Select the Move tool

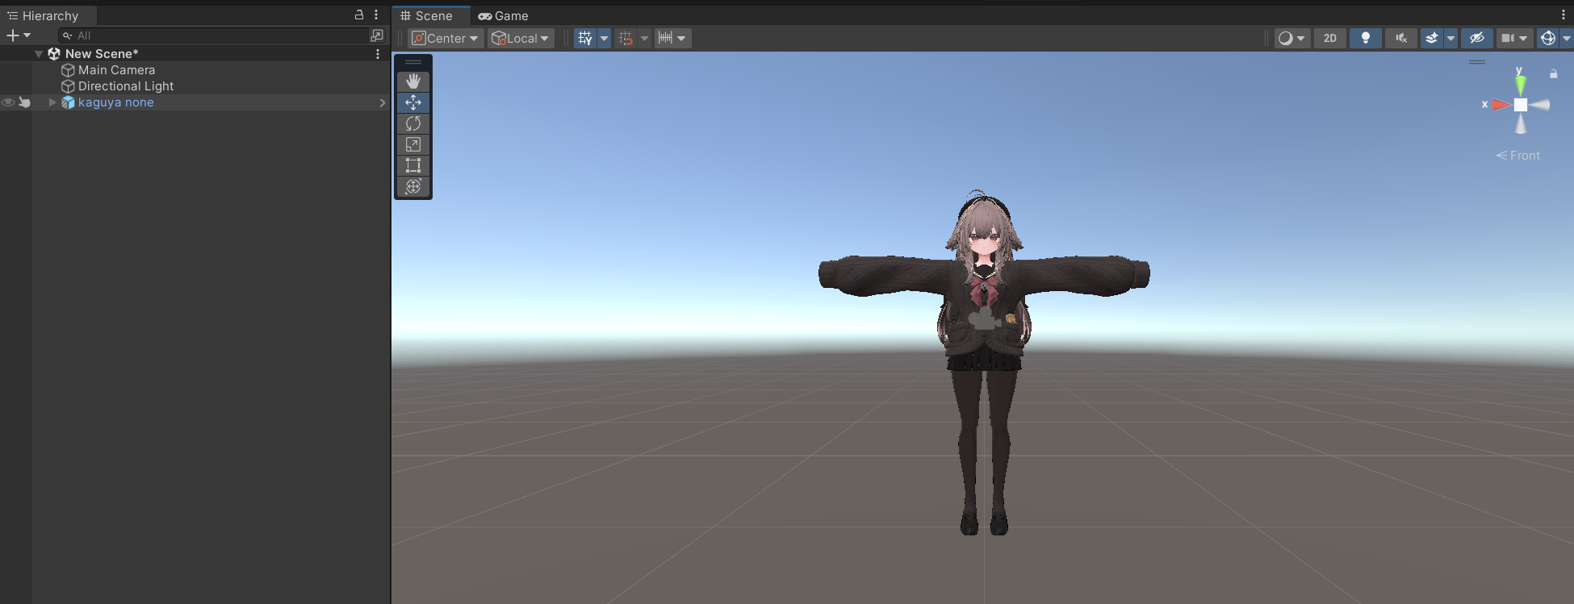point(413,102)
